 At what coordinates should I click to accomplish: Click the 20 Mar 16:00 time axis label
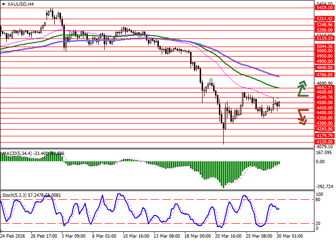pos(228,236)
